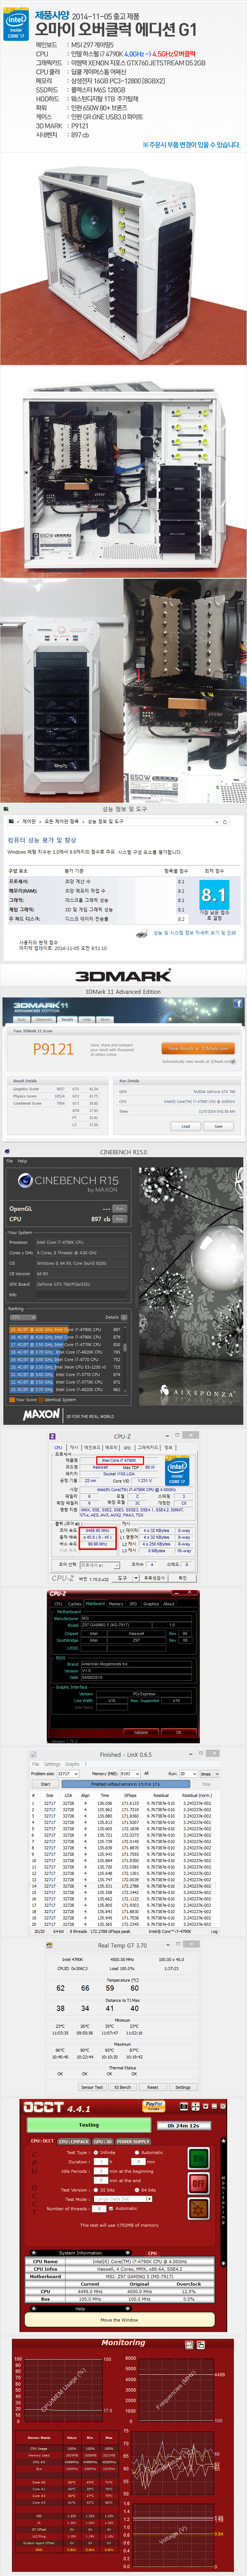Open the Cinebench Help menu
This screenshot has height=2576, width=247.
(x=22, y=1161)
